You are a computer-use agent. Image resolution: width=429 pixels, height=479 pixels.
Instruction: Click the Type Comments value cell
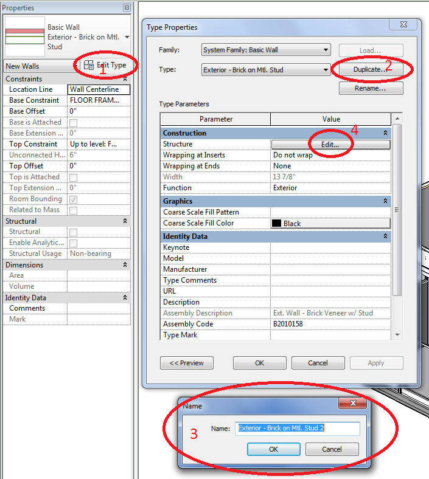coord(330,280)
